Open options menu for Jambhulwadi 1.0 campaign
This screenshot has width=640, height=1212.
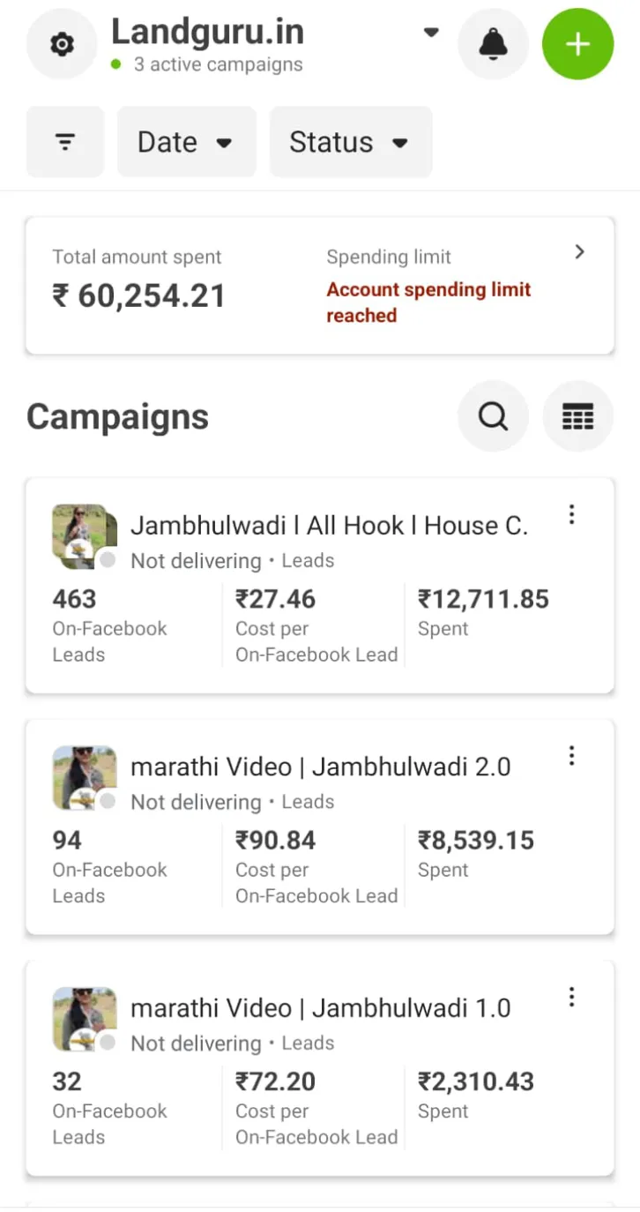point(571,997)
